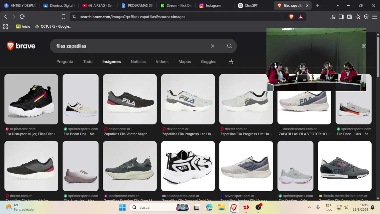Open the taskbar microphone icon
This screenshot has width=380, height=214.
(x=318, y=207)
